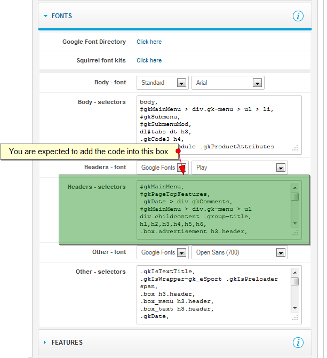The height and width of the screenshot is (358, 327).
Task: Collapse the FONTS section
Action: coord(45,16)
